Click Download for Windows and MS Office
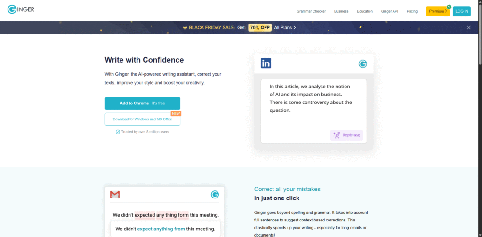The height and width of the screenshot is (237, 482). point(142,119)
